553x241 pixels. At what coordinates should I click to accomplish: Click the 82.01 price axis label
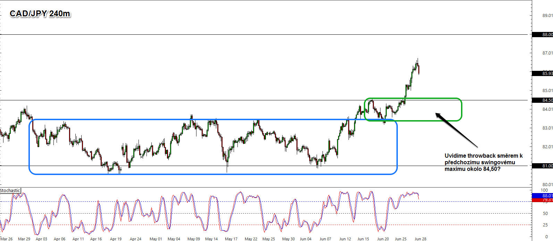pos(547,147)
